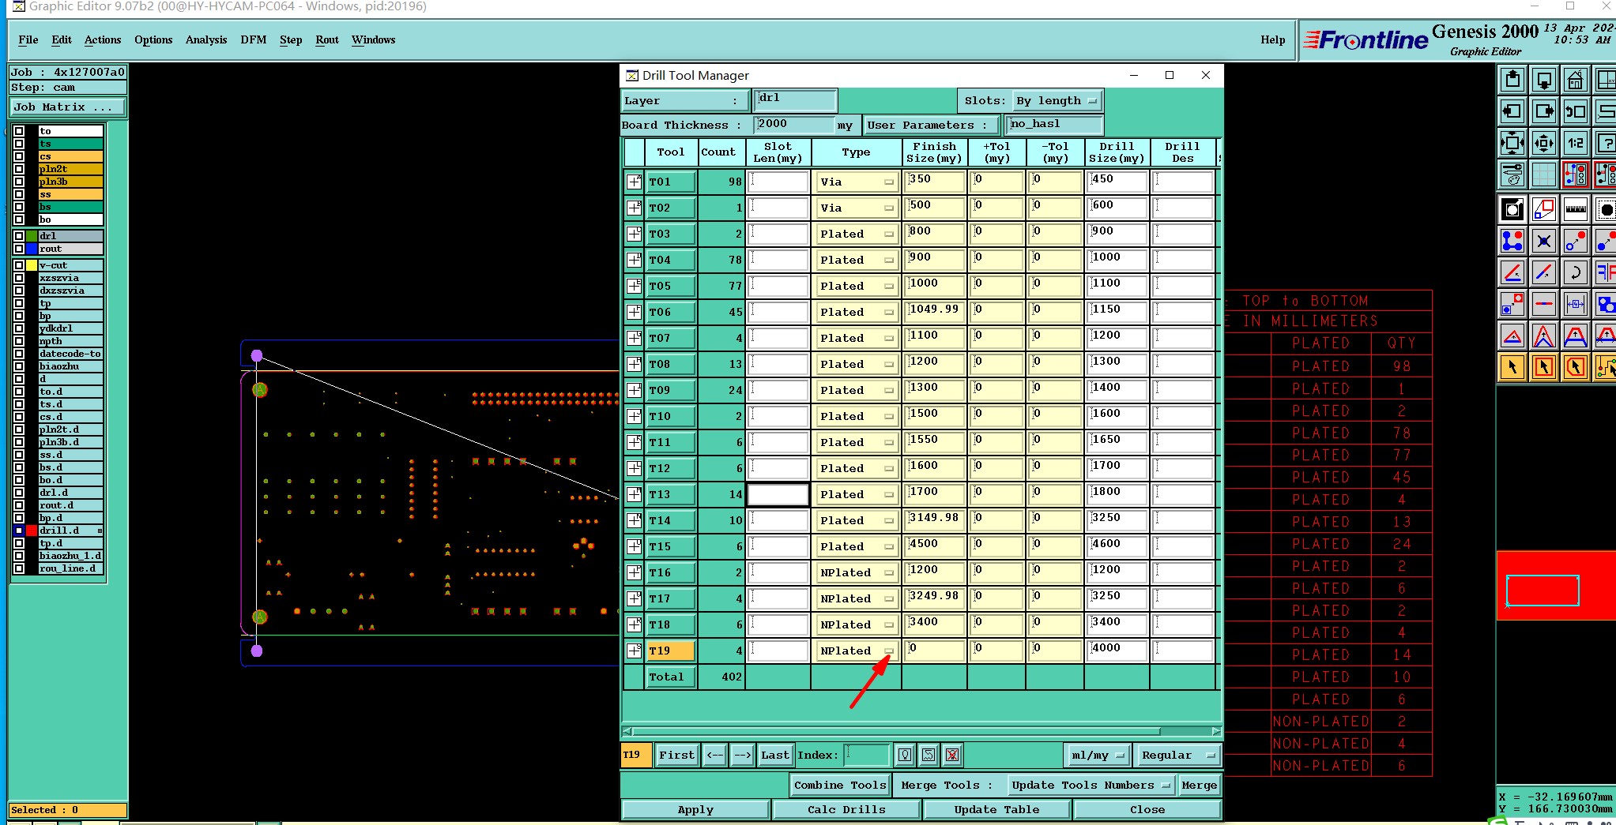The height and width of the screenshot is (825, 1616).
Task: Enable the v-cut layer checkbox
Action: (19, 265)
